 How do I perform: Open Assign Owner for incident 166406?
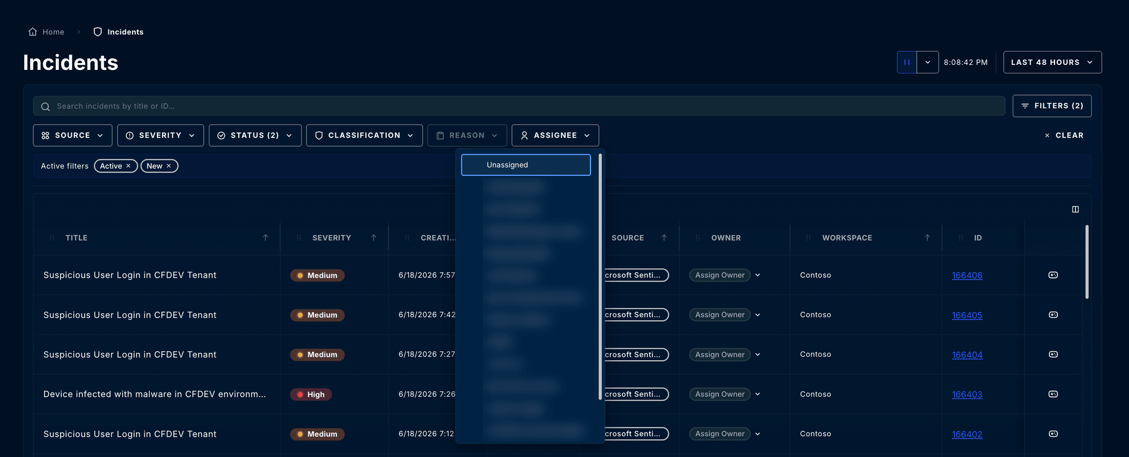pos(725,275)
